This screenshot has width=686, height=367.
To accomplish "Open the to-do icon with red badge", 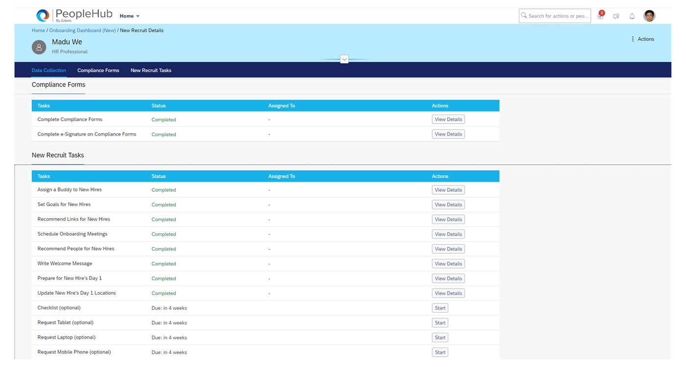I will coord(600,16).
